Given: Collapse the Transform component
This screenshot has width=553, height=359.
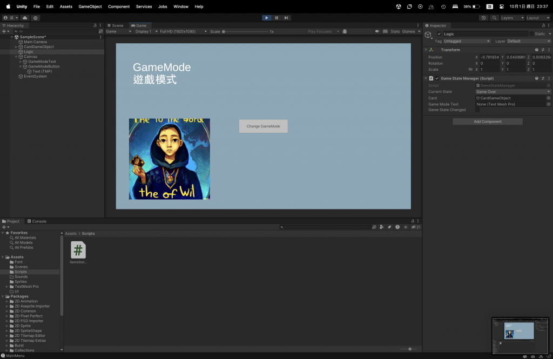Looking at the screenshot, I should coord(426,50).
